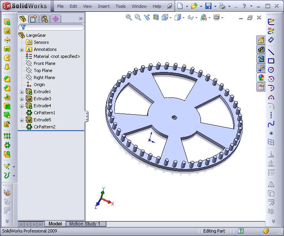Click Zoom to Area icon

(x=138, y=17)
